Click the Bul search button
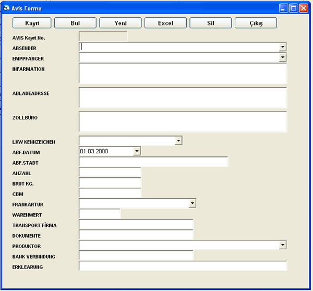Image resolution: width=313 pixels, height=291 pixels. click(x=75, y=23)
